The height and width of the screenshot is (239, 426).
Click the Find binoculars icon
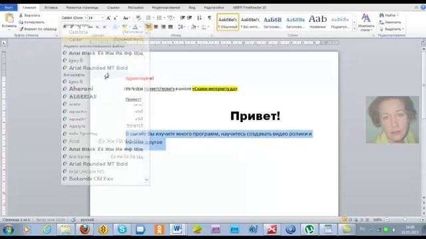pos(381,15)
